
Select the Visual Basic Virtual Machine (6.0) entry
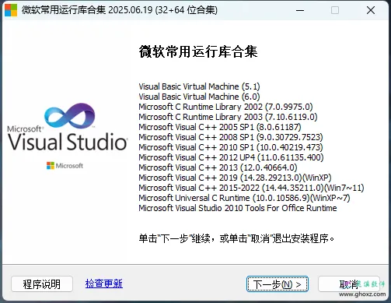(199, 97)
